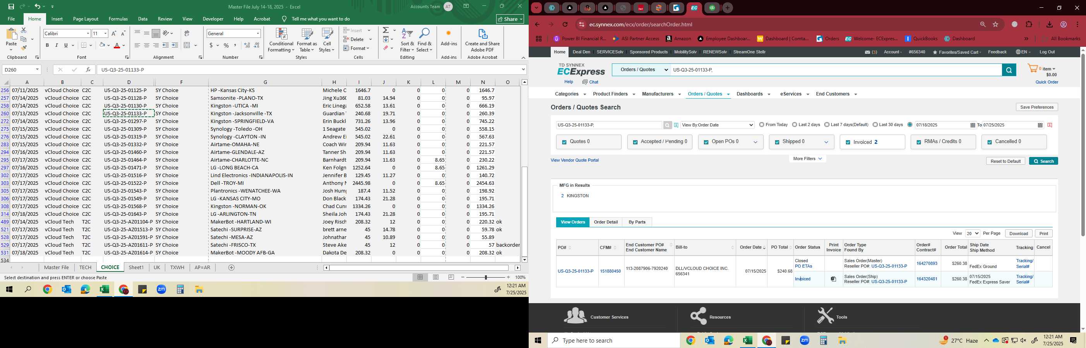This screenshot has width=1086, height=348.
Task: Toggle Bold formatting in Excel ribbon
Action: click(x=47, y=46)
